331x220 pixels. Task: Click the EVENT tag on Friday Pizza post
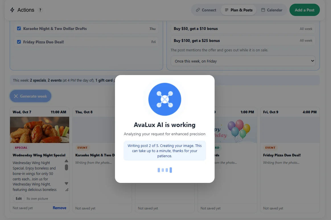[270, 148]
